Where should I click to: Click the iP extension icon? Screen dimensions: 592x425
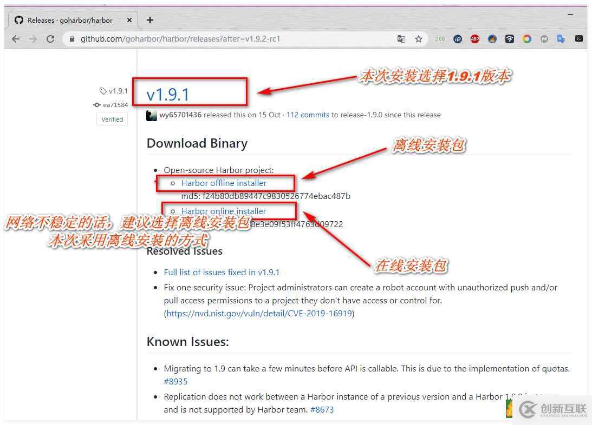tap(458, 39)
